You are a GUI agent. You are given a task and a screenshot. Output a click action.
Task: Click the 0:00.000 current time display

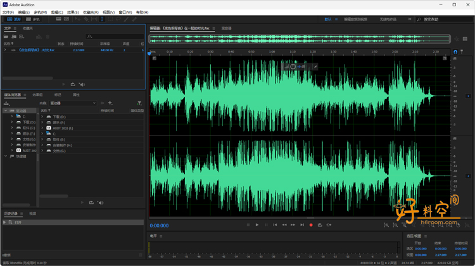[x=160, y=225]
